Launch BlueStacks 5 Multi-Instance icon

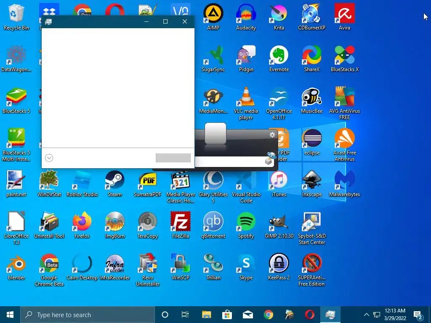point(16,145)
